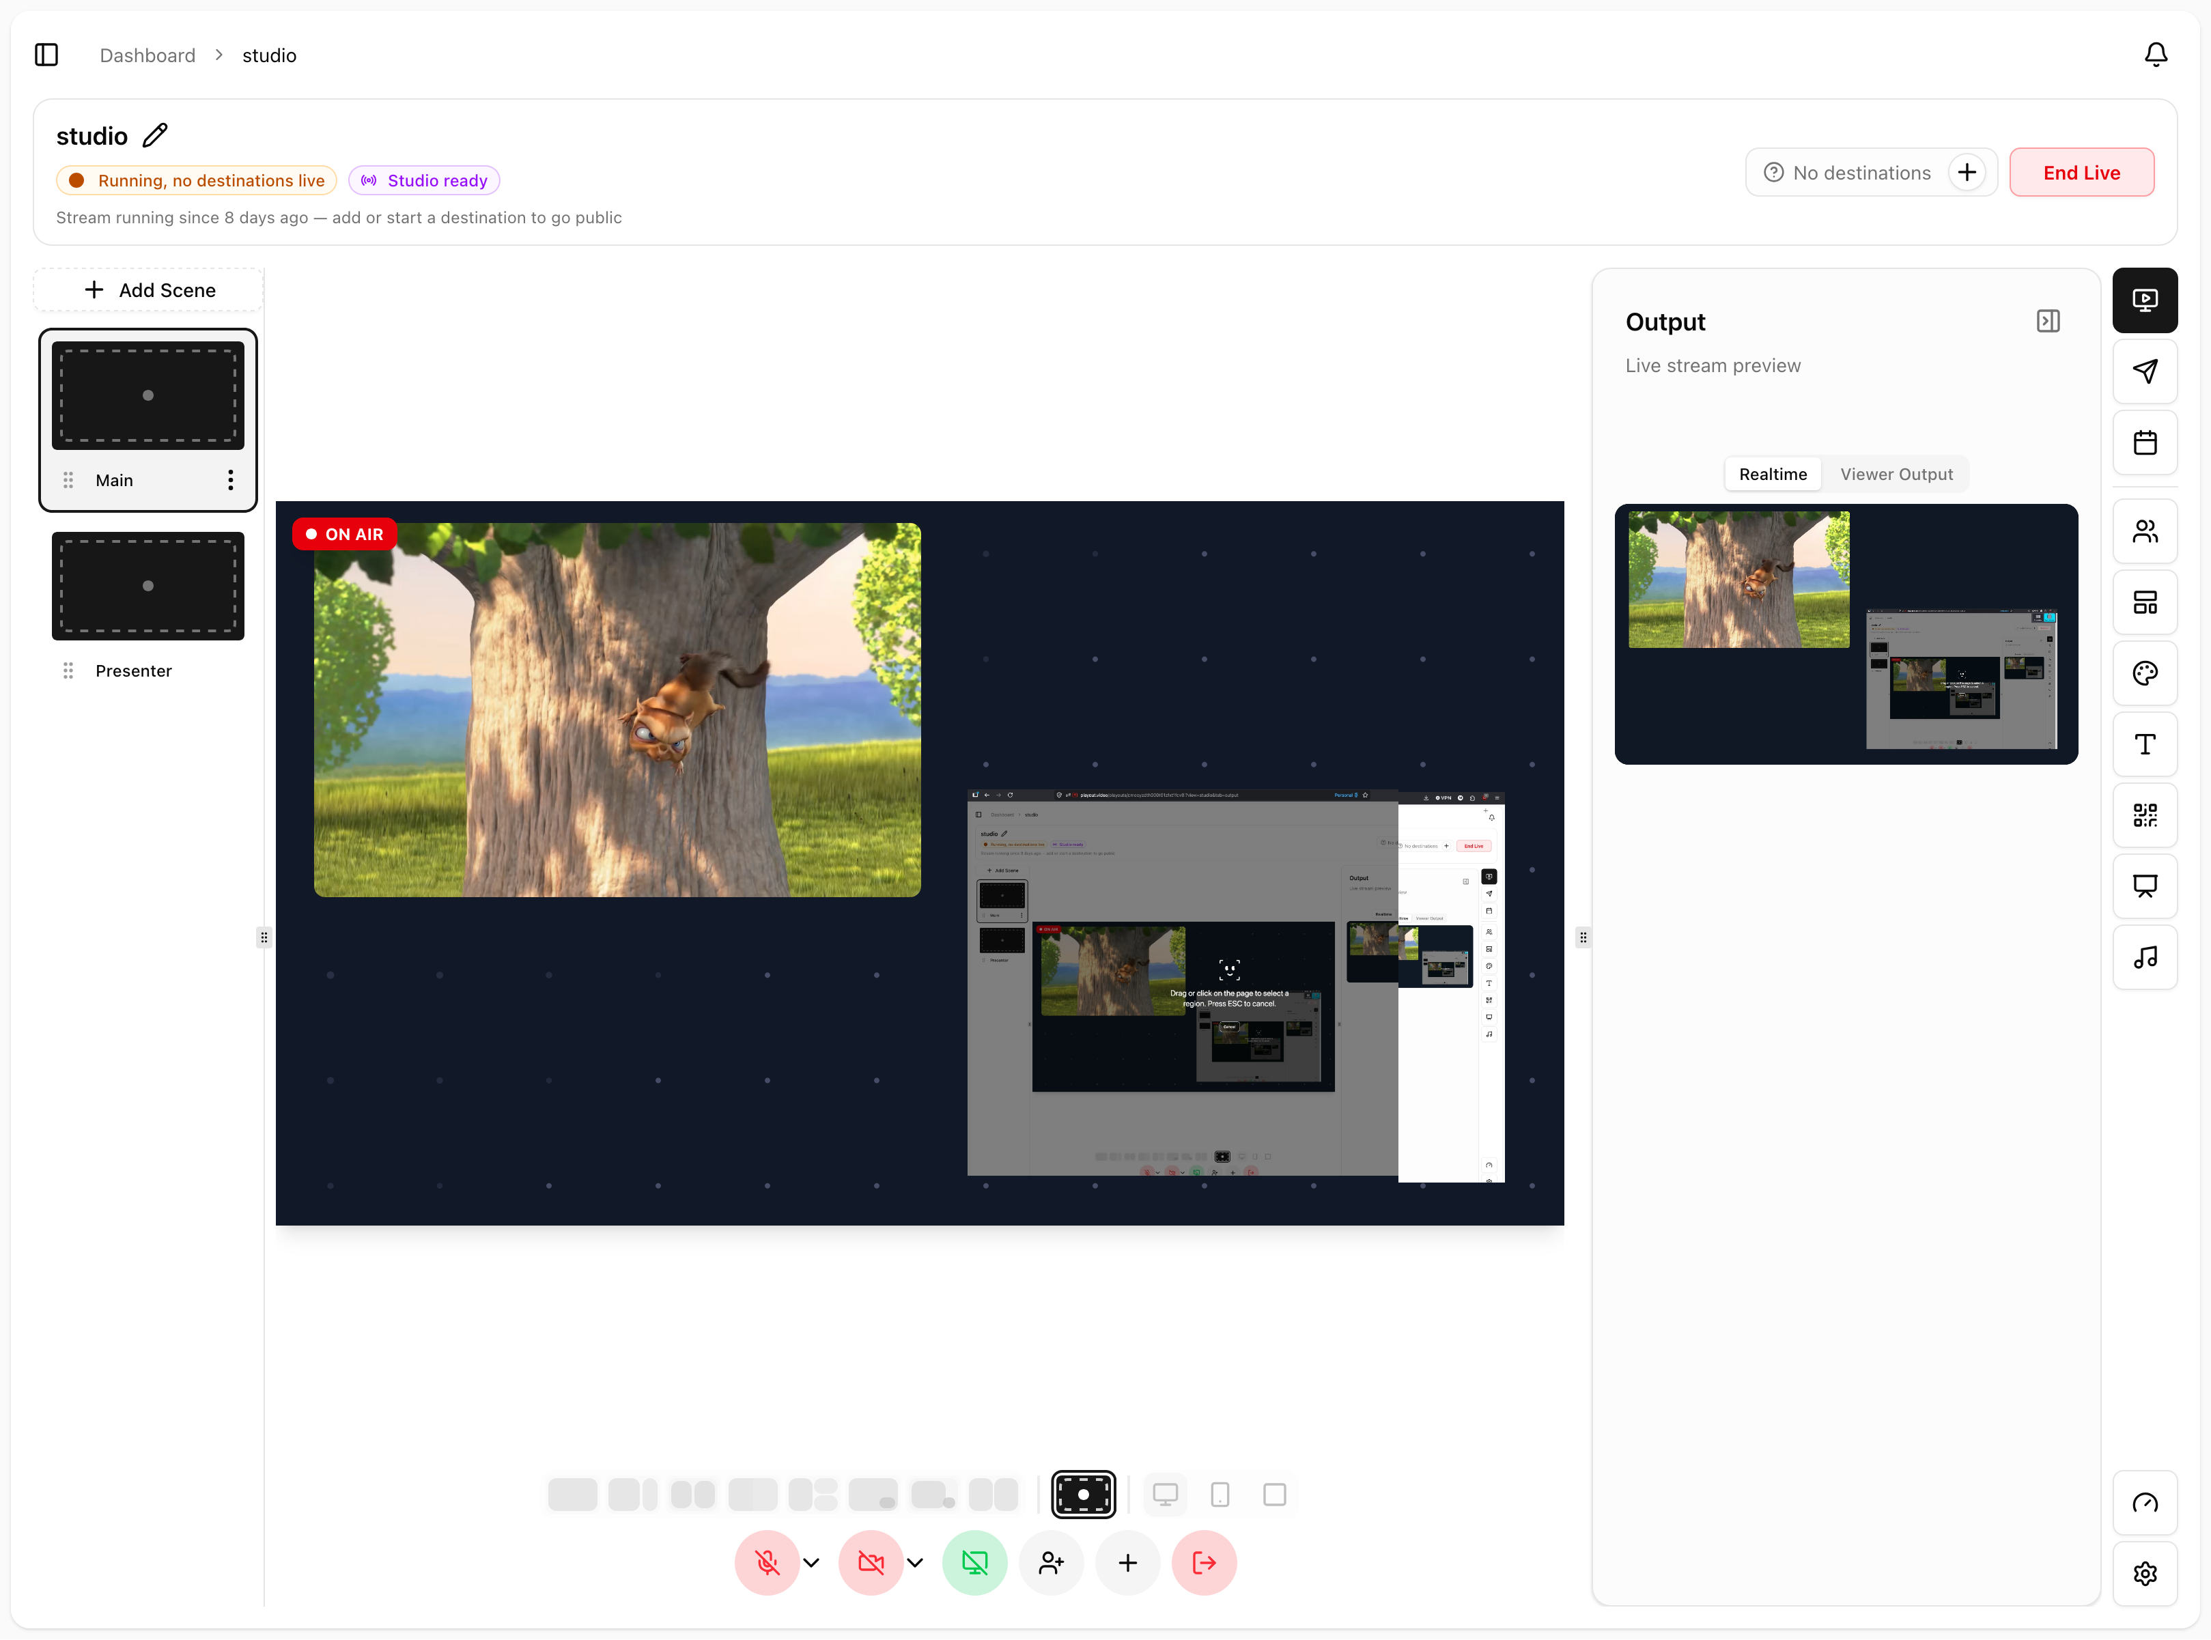Image resolution: width=2211 pixels, height=1640 pixels.
Task: Click the studio breadcrumb item
Action: [x=269, y=55]
